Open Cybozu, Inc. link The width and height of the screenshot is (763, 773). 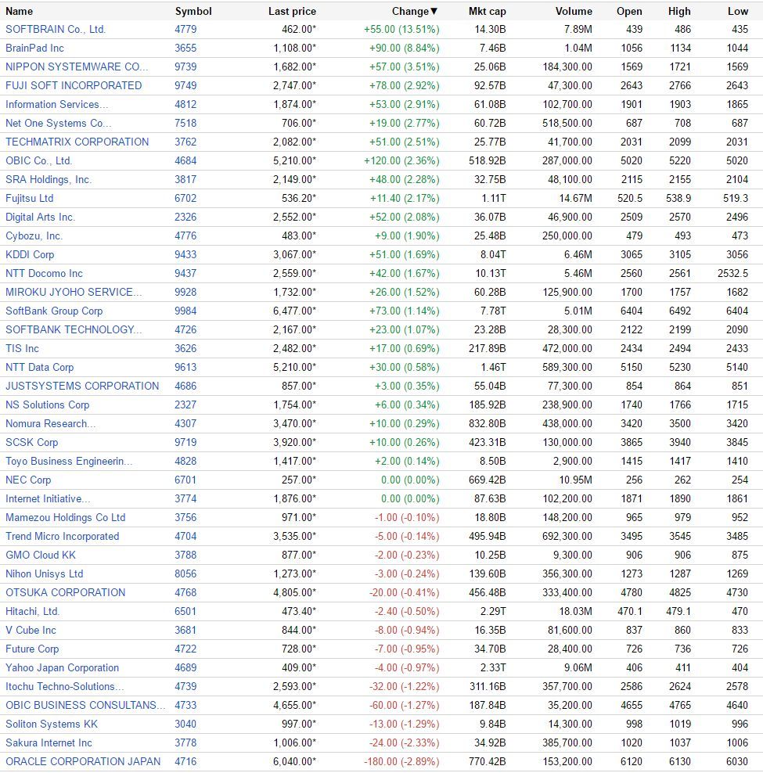click(34, 235)
